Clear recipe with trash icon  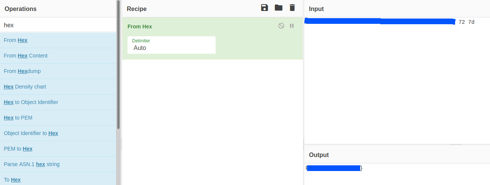[292, 8]
